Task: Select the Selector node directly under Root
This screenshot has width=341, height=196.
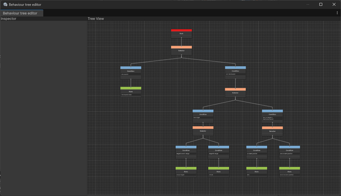Action: click(x=181, y=50)
